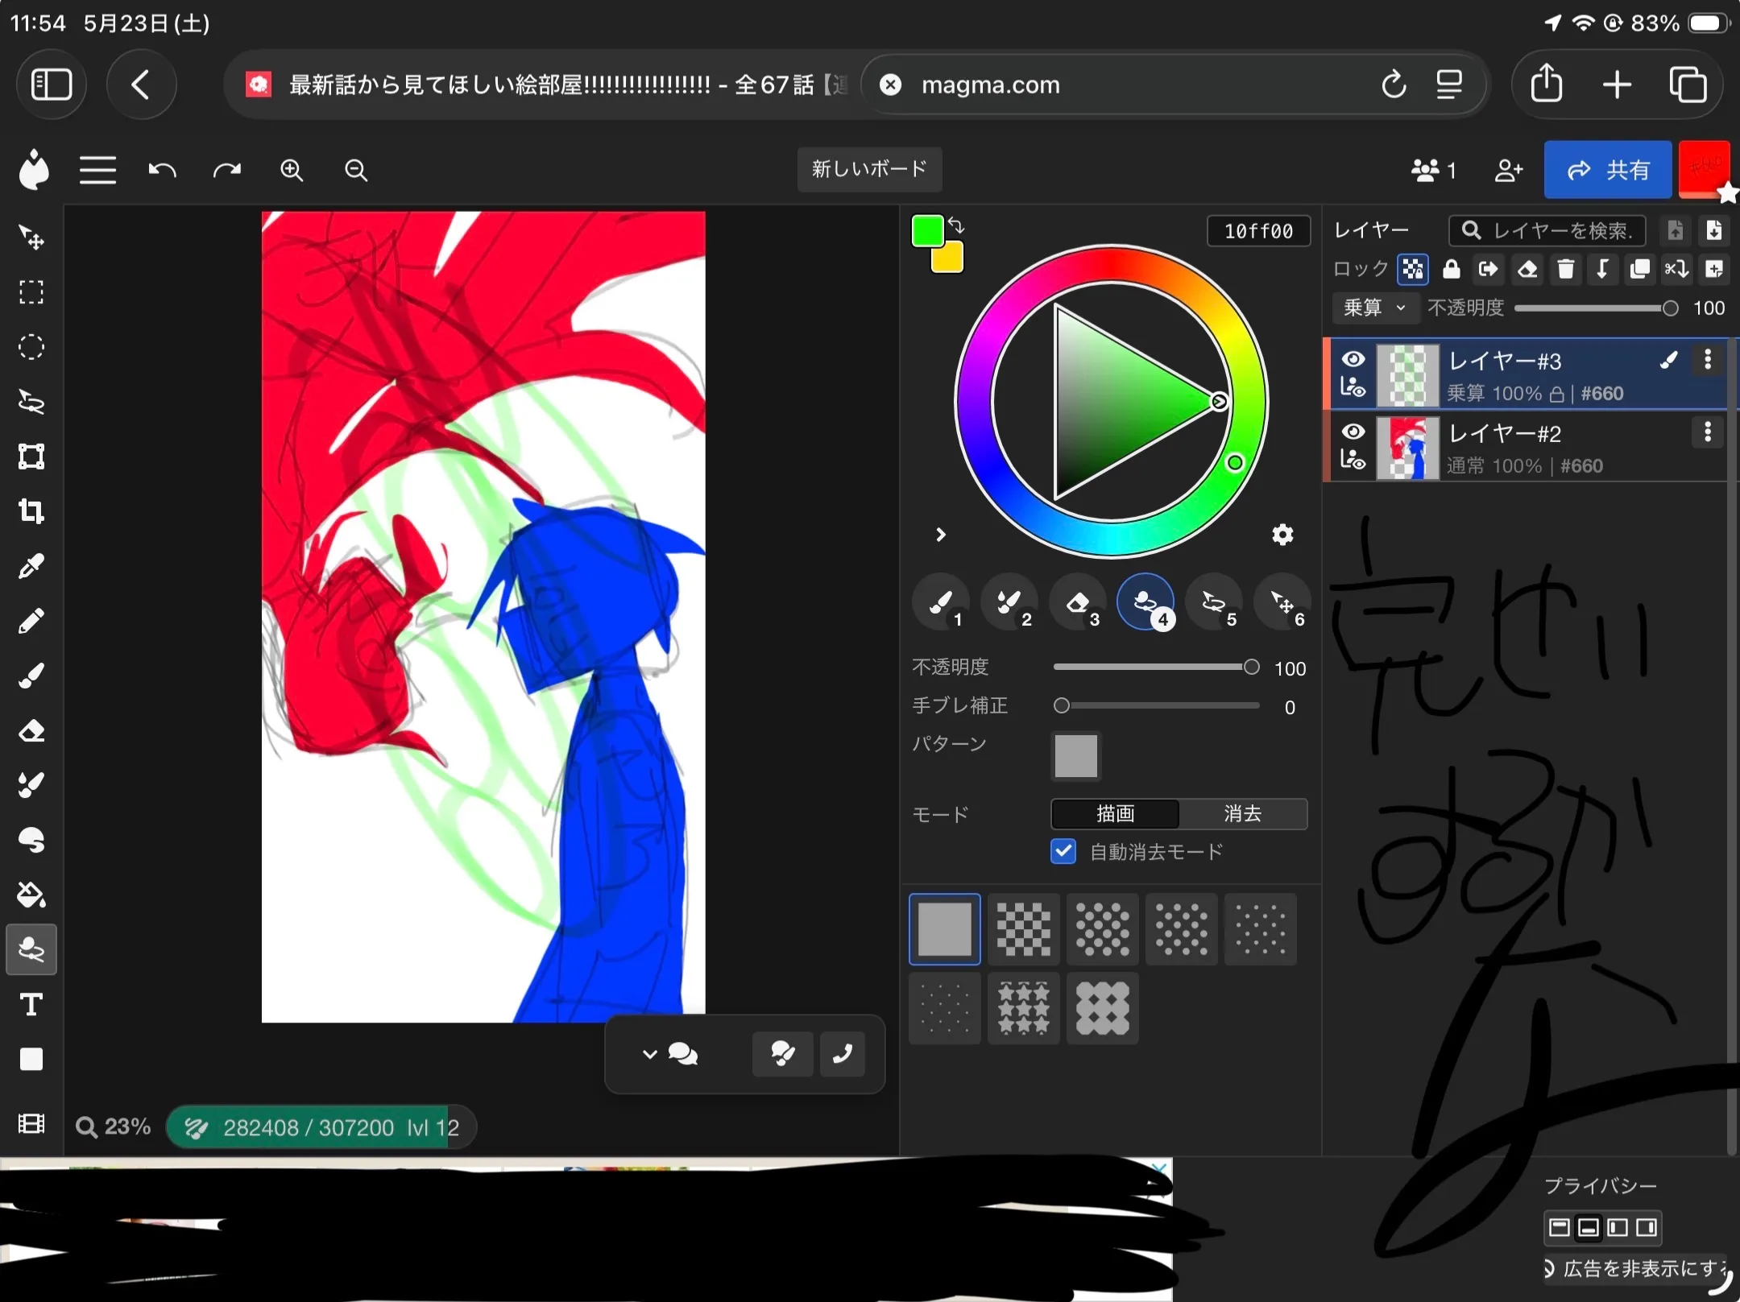Hide layer レイヤー#3 with eye icon
This screenshot has height=1302, width=1740.
click(x=1353, y=359)
